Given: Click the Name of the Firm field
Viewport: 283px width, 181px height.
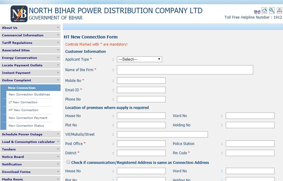Looking at the screenshot, I should point(185,70).
